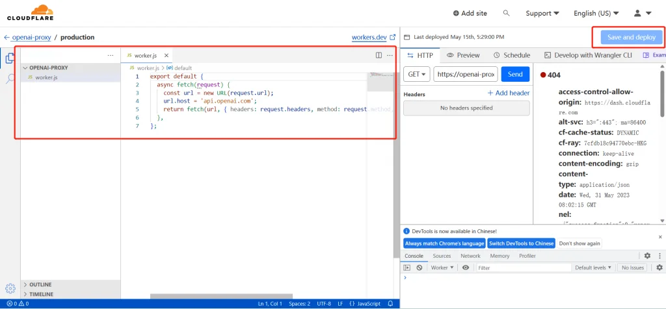Screen dimensions: 666x309
Task: Click the live expression eye icon
Action: tap(466, 267)
